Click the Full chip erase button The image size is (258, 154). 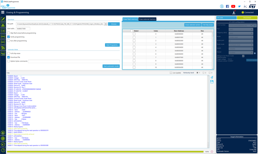pyautogui.click(x=208, y=25)
